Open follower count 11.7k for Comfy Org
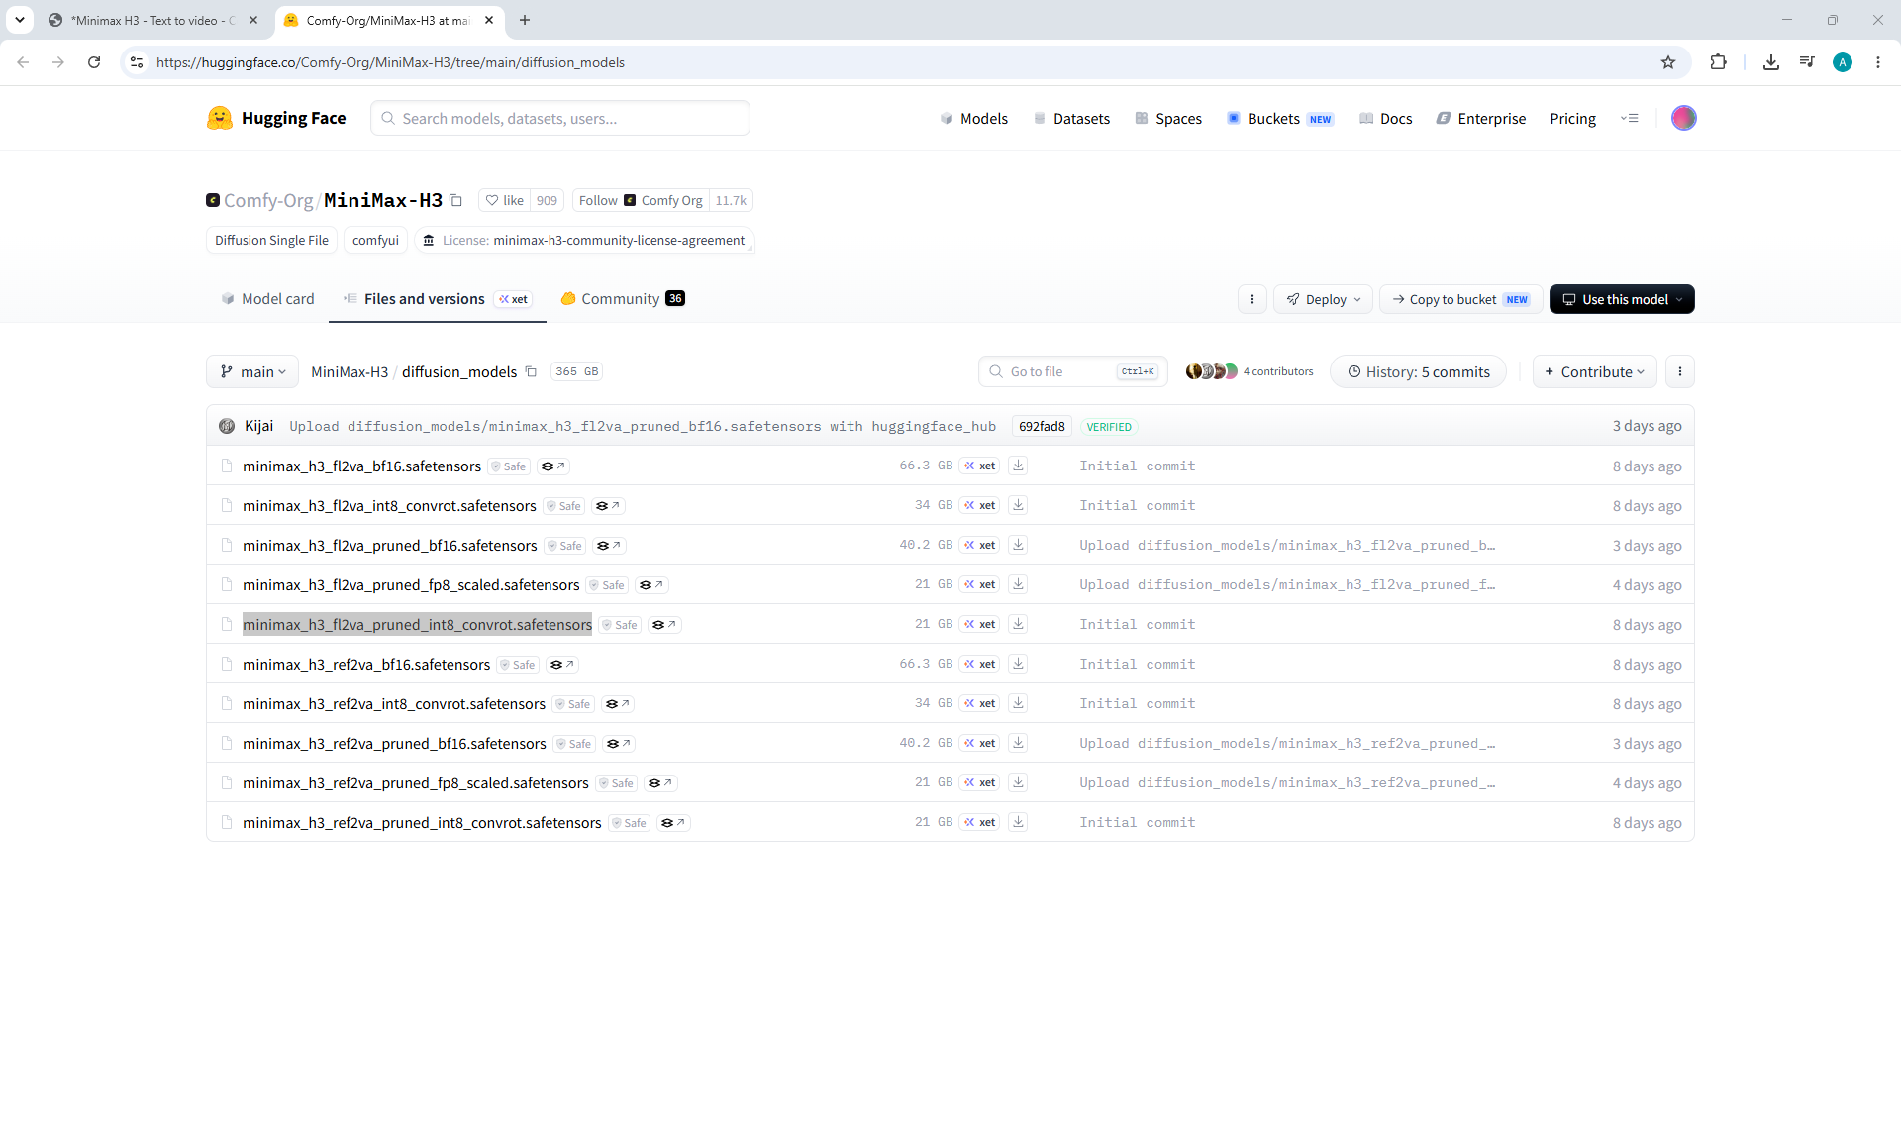 (731, 200)
